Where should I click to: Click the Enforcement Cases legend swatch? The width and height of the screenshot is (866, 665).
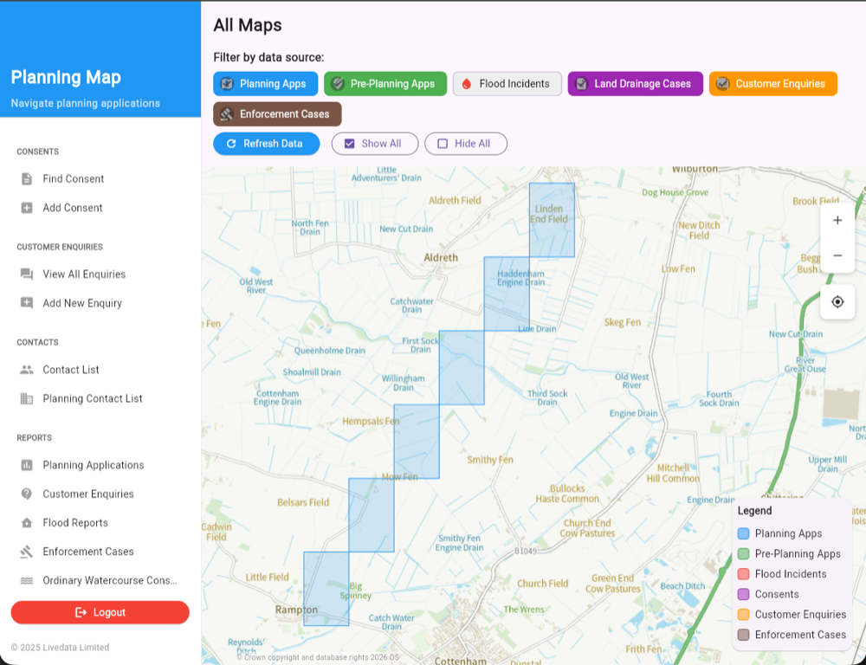click(743, 635)
